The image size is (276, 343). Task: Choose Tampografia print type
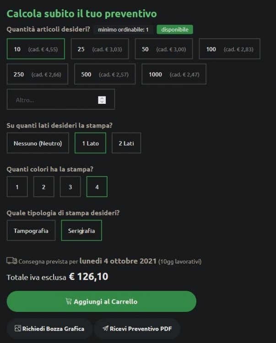31,230
